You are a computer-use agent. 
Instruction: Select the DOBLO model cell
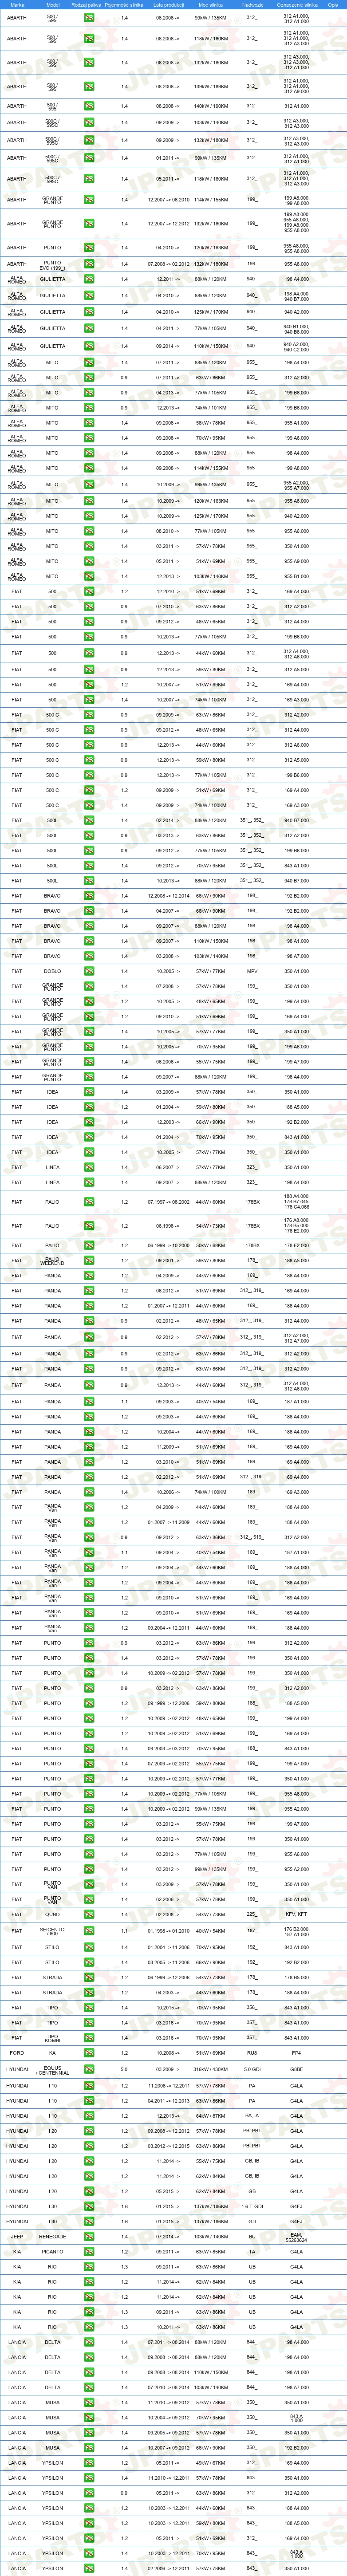pos(53,971)
